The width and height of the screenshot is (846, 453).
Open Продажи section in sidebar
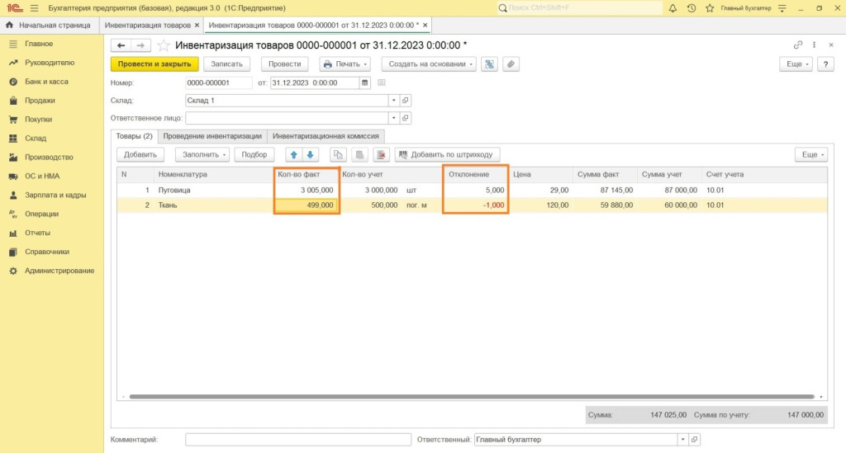tap(40, 101)
